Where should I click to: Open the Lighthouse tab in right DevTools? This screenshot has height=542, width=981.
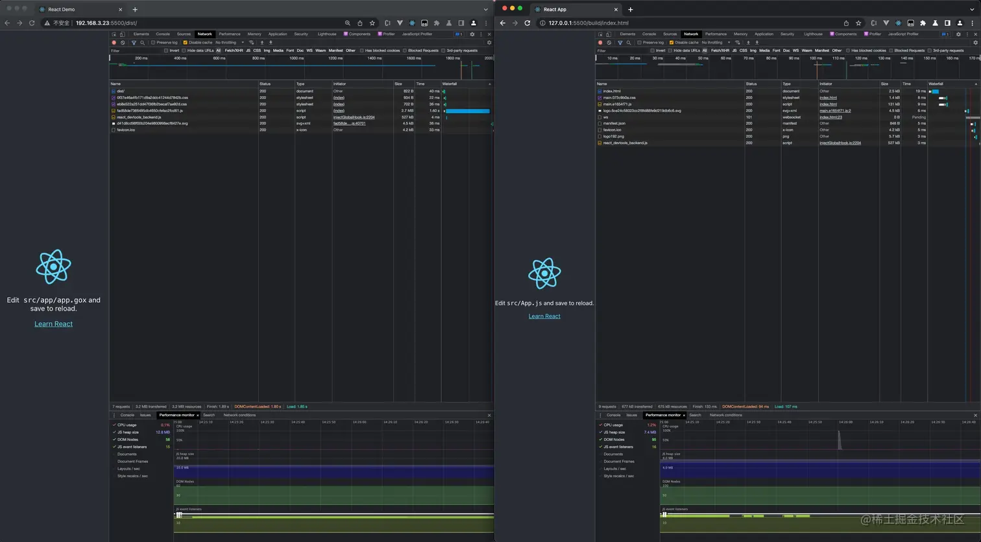click(812, 34)
